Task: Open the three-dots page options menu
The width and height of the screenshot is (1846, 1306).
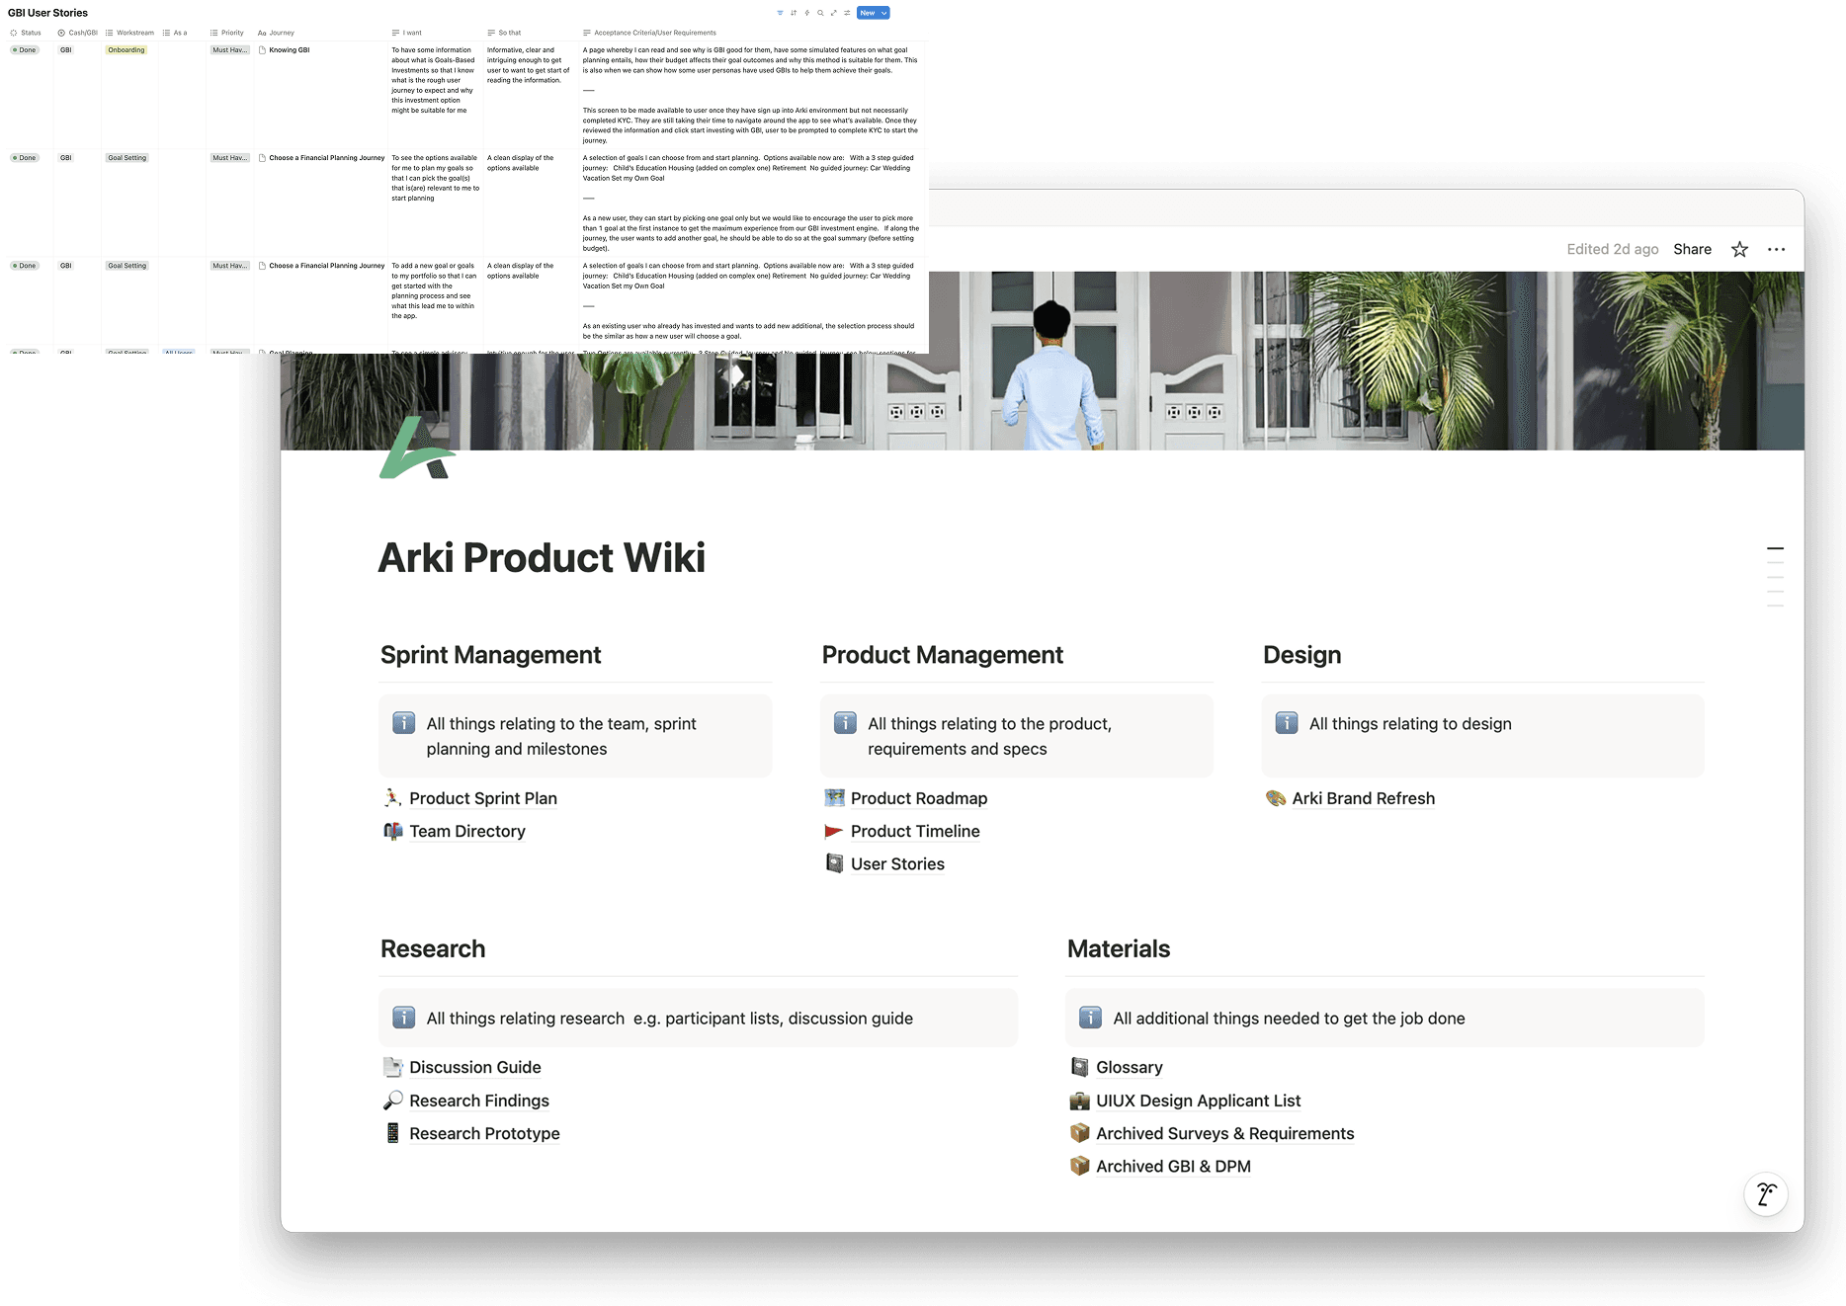Action: [1776, 249]
